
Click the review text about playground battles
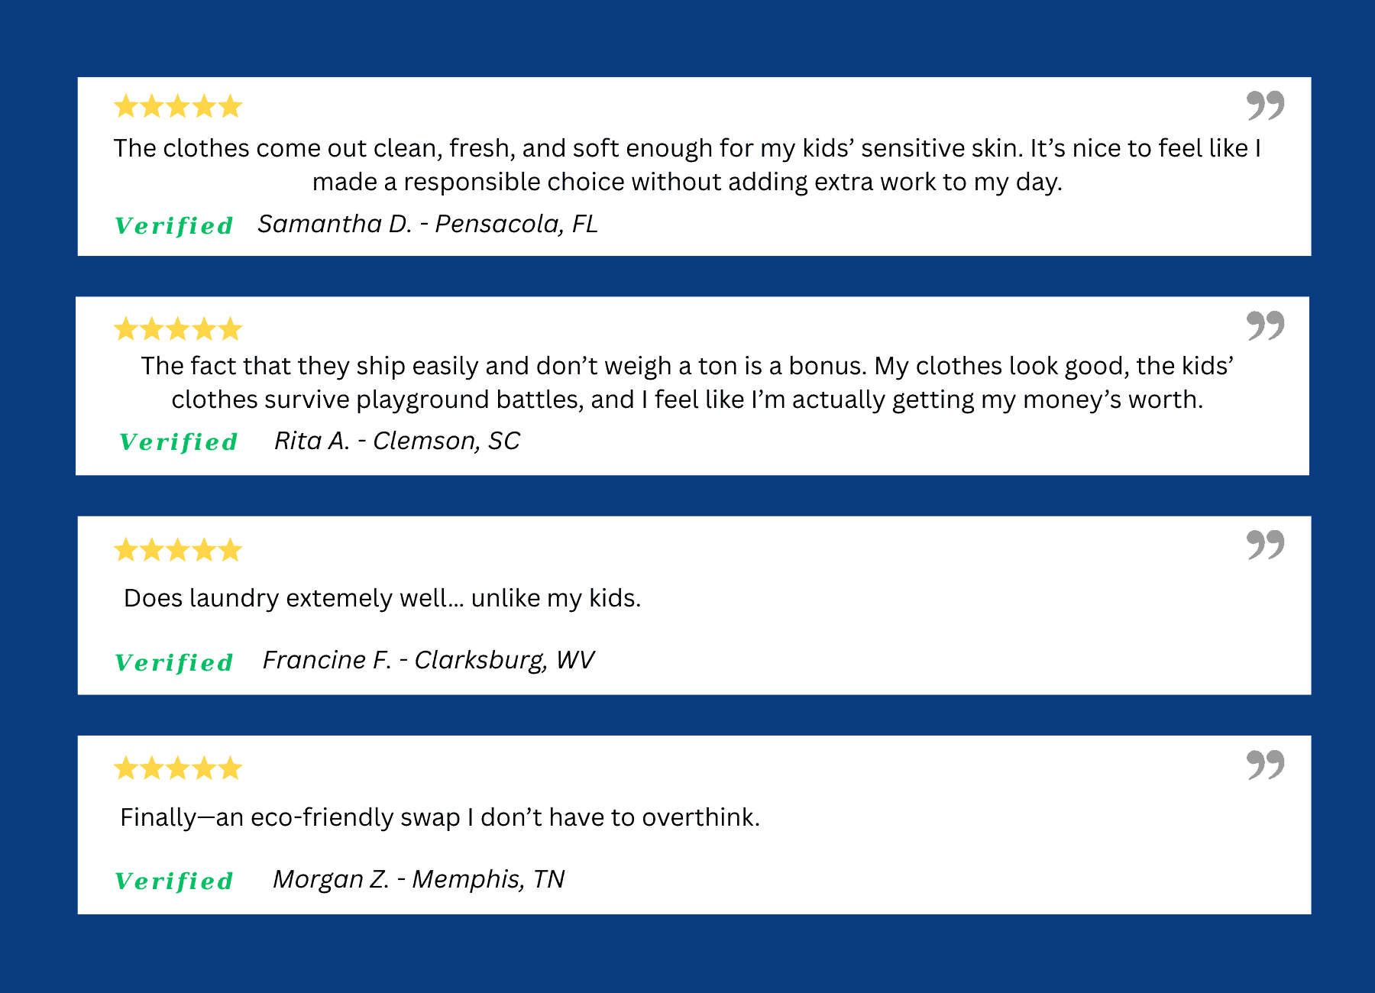pyautogui.click(x=687, y=383)
